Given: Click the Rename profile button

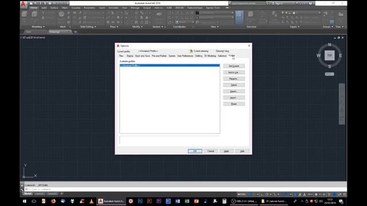Looking at the screenshot, I should (x=234, y=79).
